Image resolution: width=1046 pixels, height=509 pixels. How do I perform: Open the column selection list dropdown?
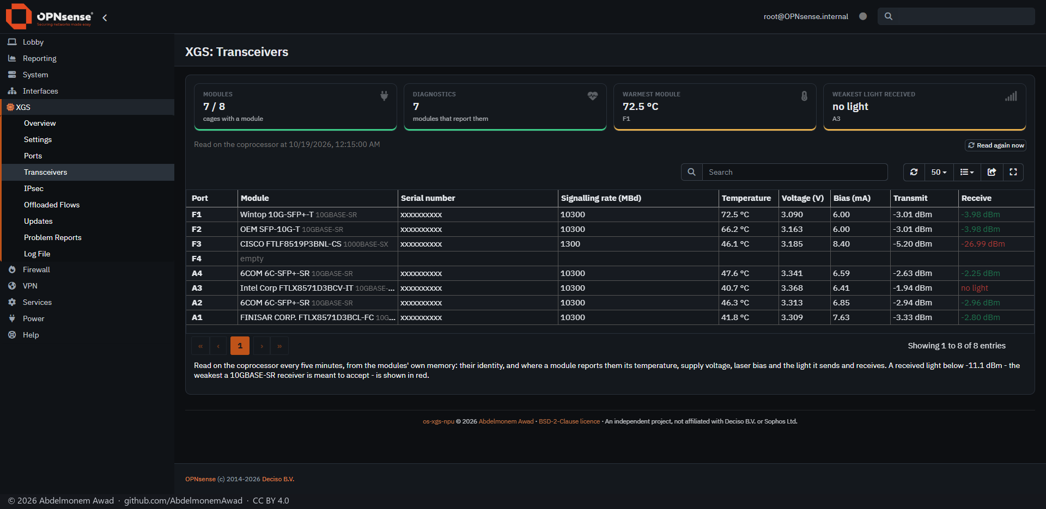coord(967,172)
